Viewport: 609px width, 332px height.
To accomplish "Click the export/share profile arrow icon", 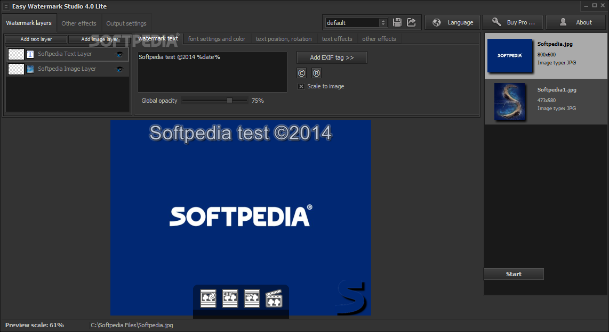I will coord(411,22).
